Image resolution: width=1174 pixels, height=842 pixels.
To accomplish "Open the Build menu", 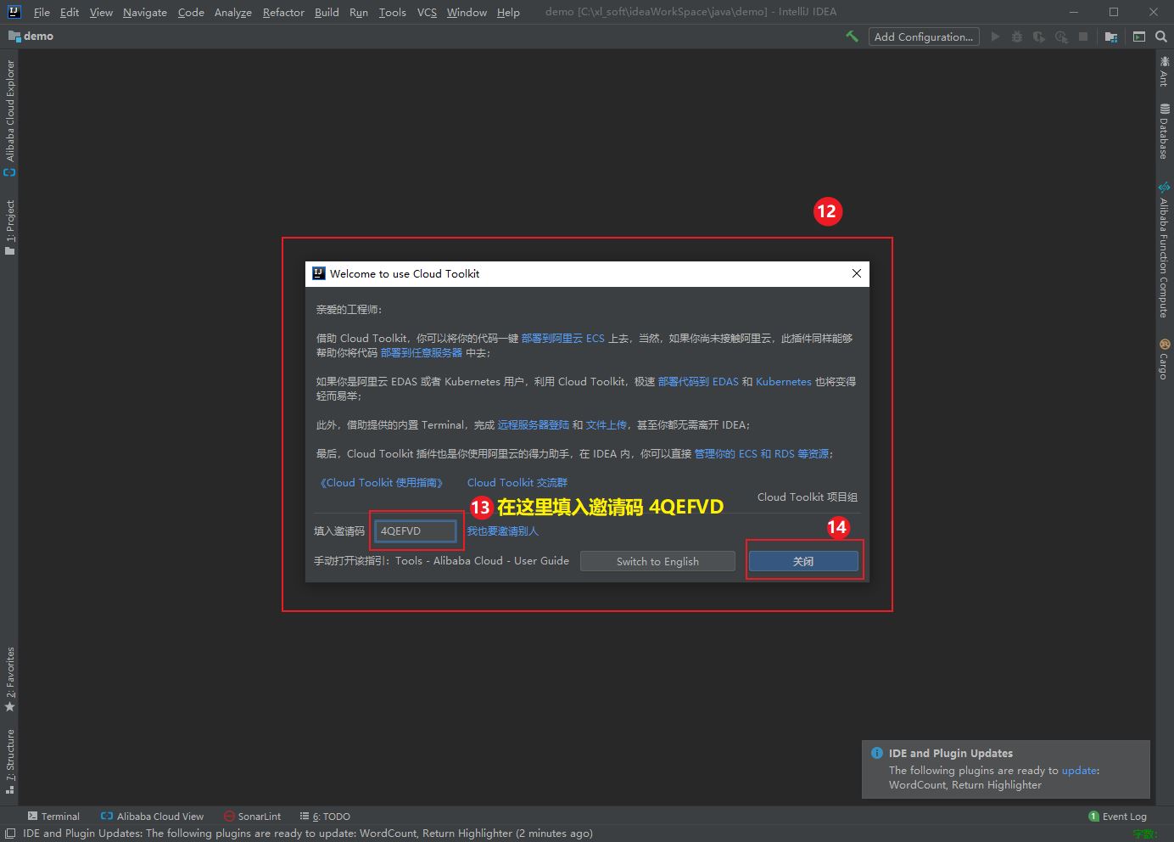I will click(327, 12).
